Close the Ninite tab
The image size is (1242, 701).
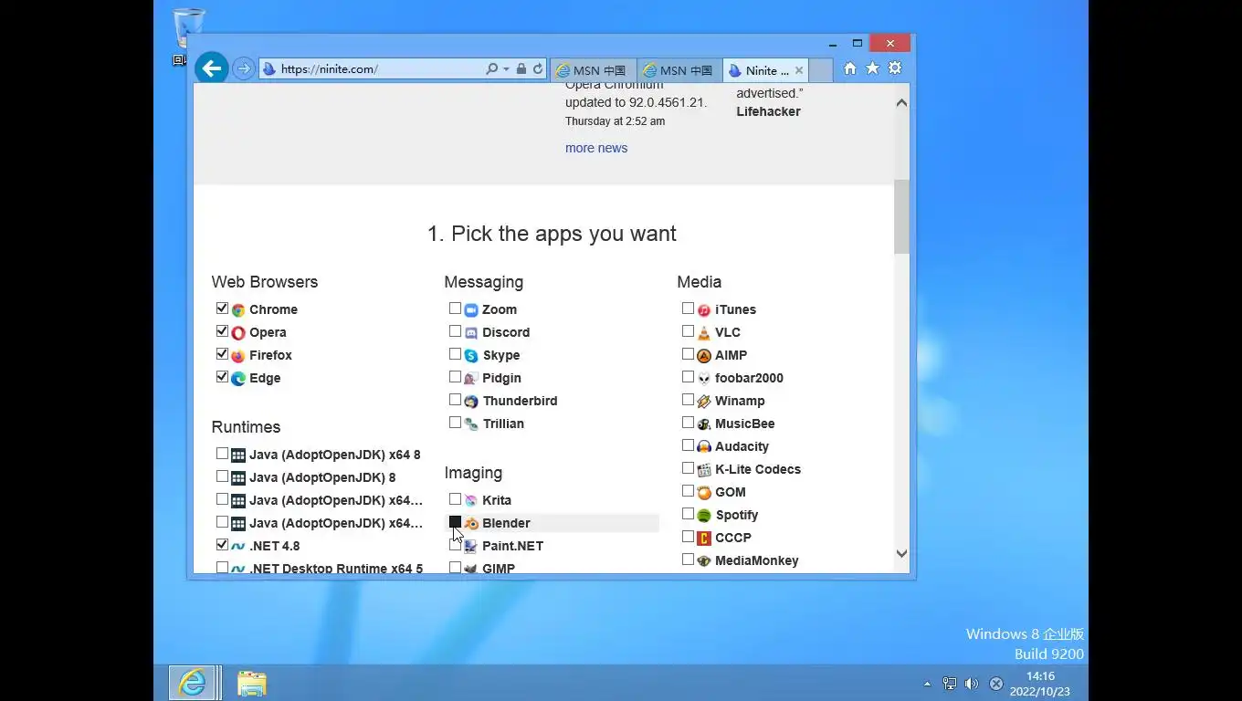[x=799, y=70]
